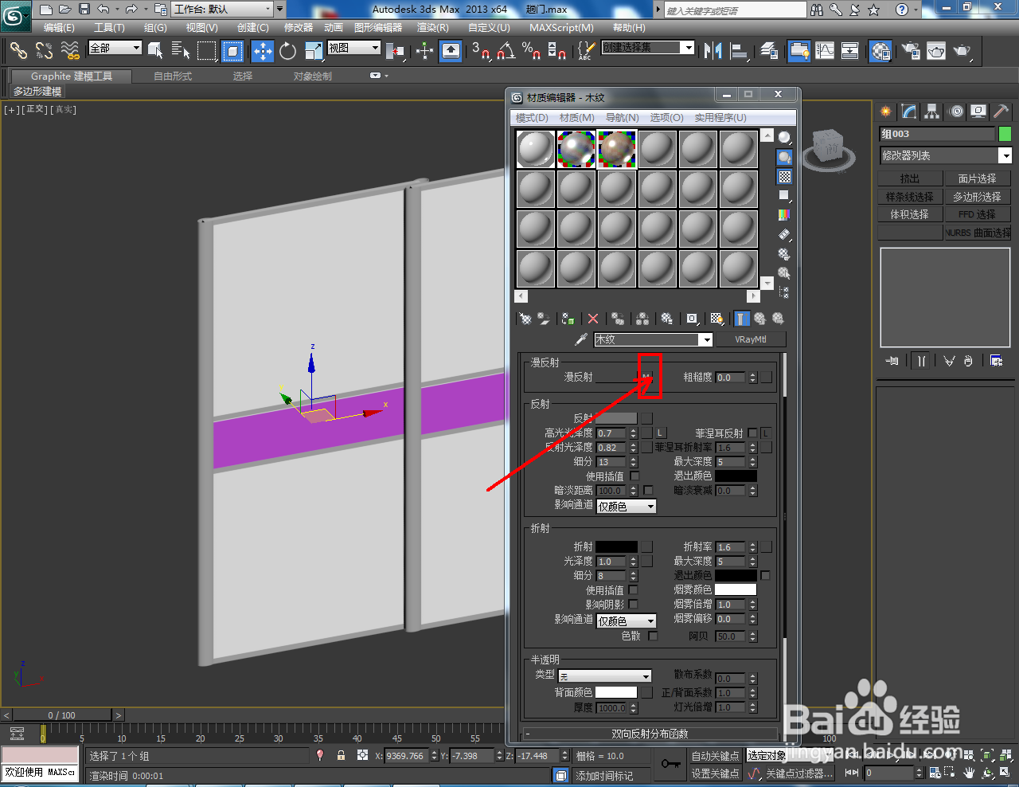Toggle the highlight glossiness L lock button
Viewport: 1019px width, 787px height.
point(660,433)
